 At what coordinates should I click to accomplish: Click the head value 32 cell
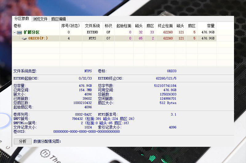[x=141, y=32]
